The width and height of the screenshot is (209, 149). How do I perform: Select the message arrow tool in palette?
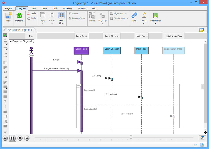[x=5, y=48]
